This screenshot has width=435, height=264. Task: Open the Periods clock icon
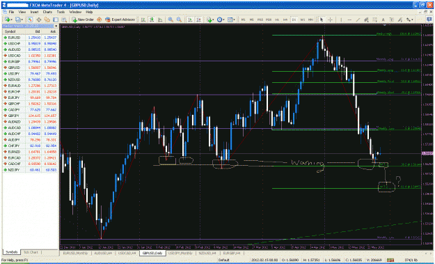[x=220, y=20]
